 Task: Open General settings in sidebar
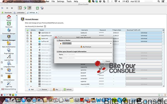click(9, 18)
